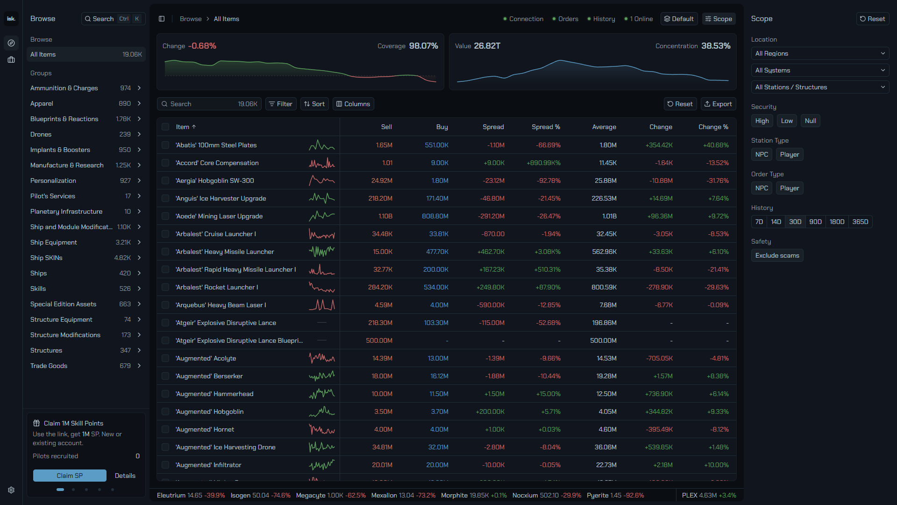Select the 30D history range
The image size is (897, 505).
pyautogui.click(x=795, y=222)
